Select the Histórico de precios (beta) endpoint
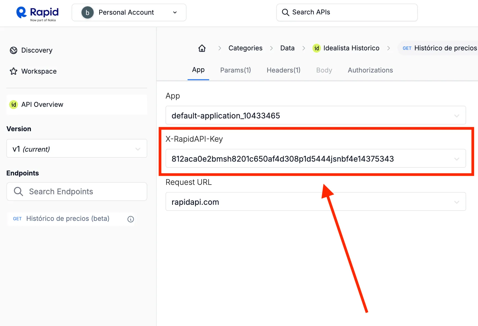Screen dimensions: 478x326 pyautogui.click(x=68, y=219)
